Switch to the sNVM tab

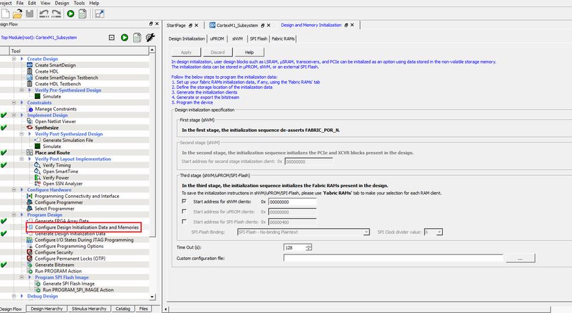238,38
